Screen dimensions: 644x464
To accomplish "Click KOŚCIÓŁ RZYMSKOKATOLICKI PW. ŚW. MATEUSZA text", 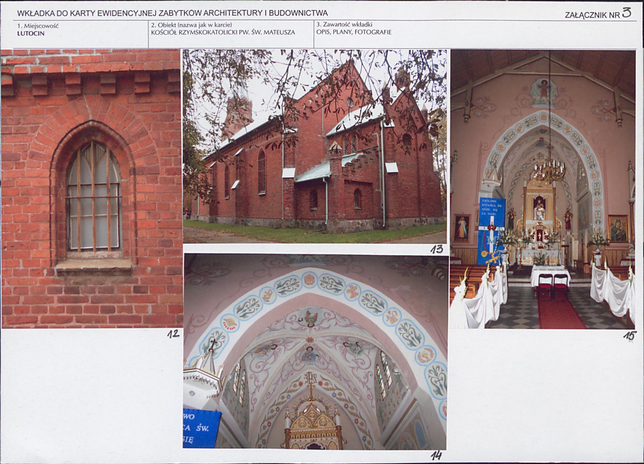I will point(223,32).
